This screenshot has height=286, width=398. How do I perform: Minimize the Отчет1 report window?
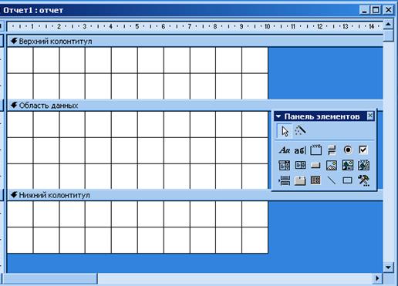(x=364, y=10)
